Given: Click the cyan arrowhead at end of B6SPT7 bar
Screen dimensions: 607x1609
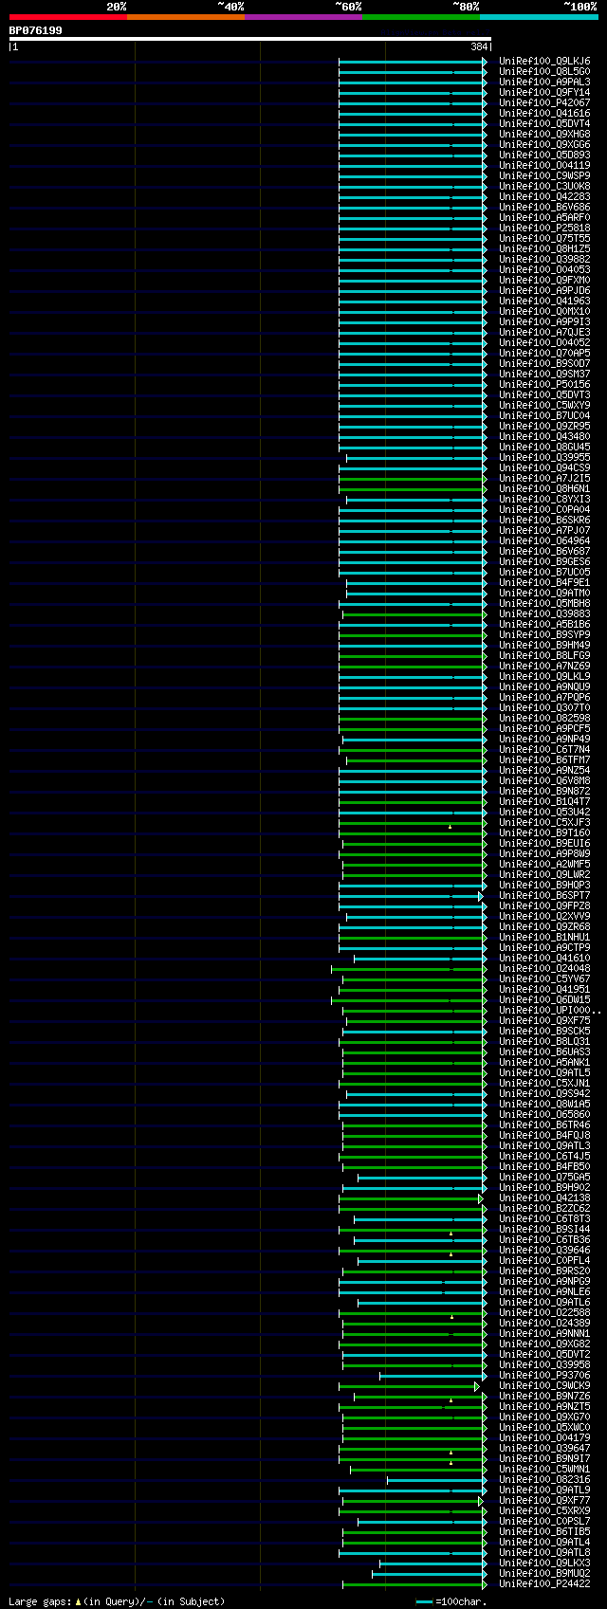Looking at the screenshot, I should point(481,895).
